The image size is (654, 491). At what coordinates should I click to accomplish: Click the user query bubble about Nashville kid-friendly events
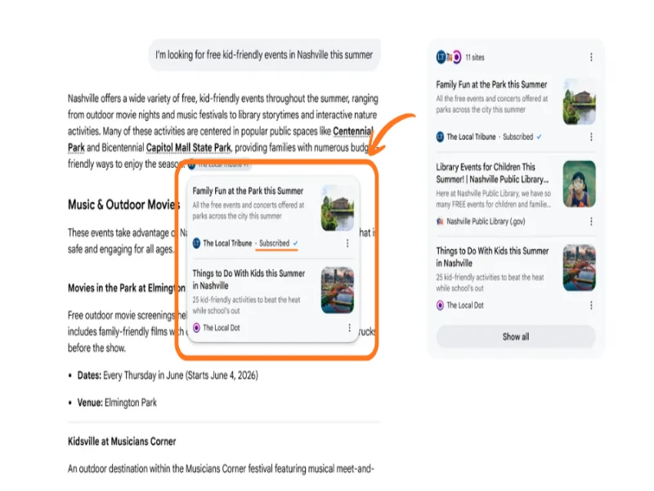click(264, 55)
